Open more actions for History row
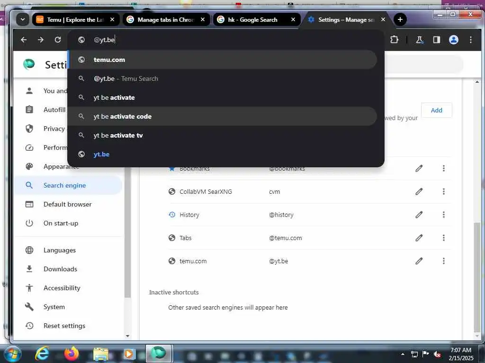The height and width of the screenshot is (363, 485). pos(443,215)
